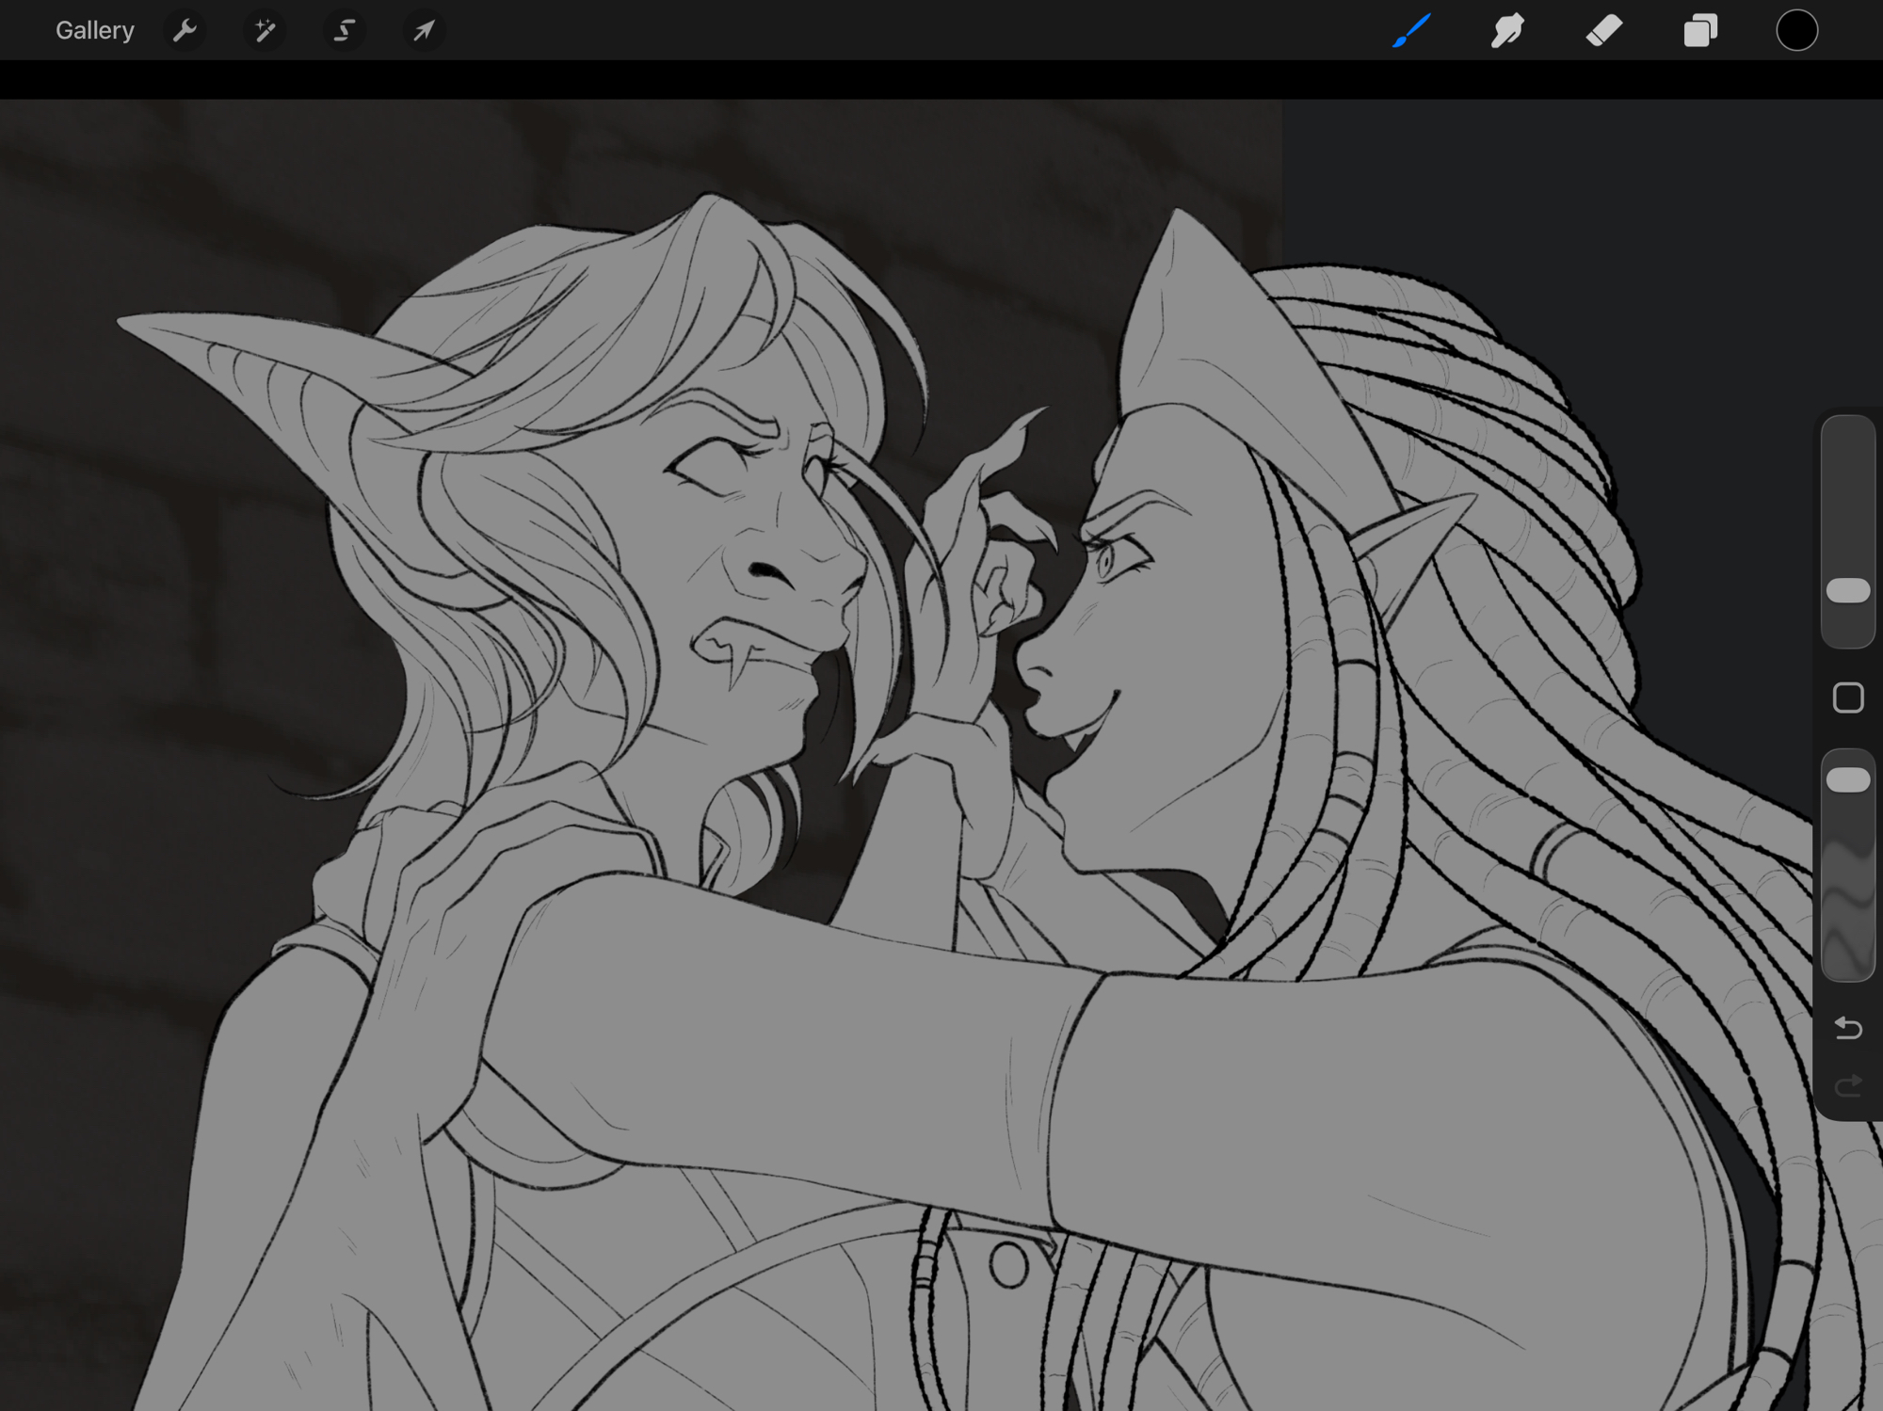Tap the square Modify button in sidebar
Image resolution: width=1883 pixels, height=1411 pixels.
coord(1847,698)
